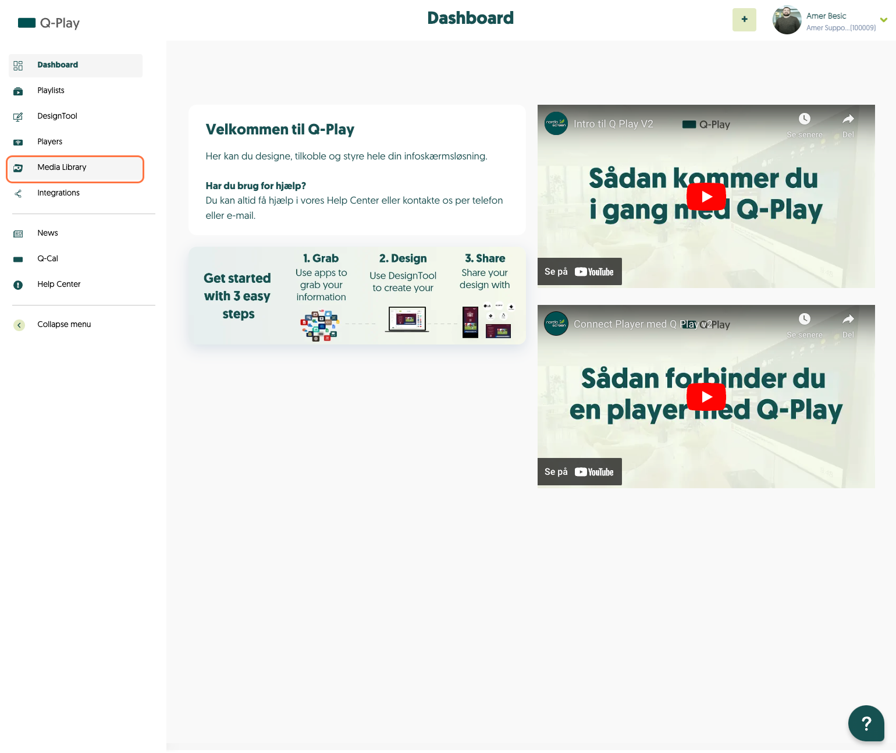Click the 3. Share screens image

[x=488, y=321]
